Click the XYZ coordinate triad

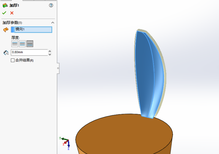click(66, 142)
